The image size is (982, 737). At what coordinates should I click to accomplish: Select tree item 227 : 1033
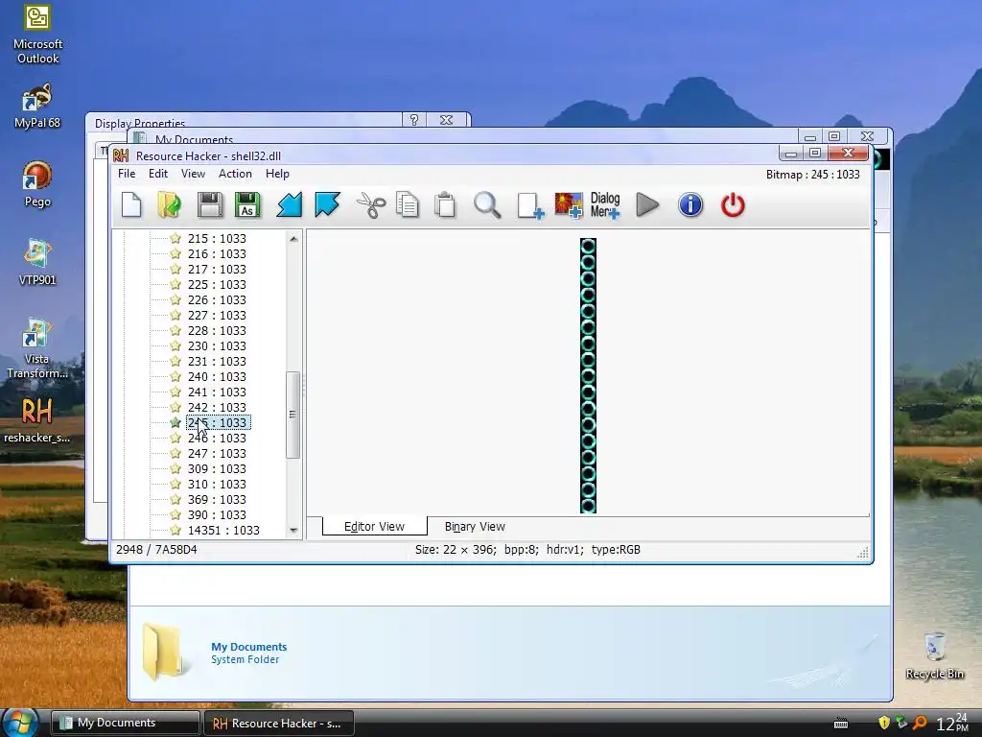point(217,315)
